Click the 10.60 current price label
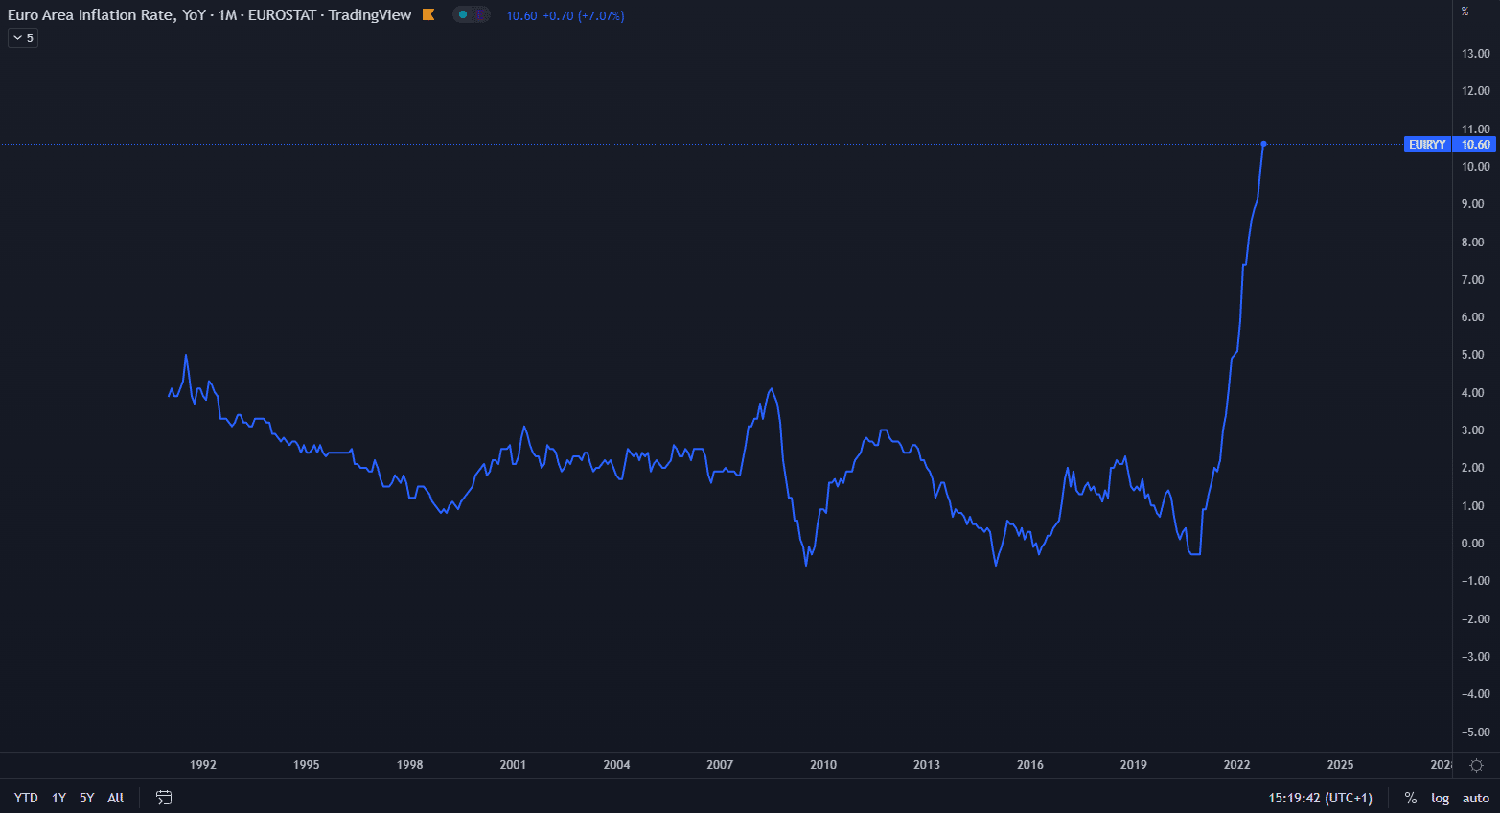This screenshot has height=813, width=1500. 1475,145
